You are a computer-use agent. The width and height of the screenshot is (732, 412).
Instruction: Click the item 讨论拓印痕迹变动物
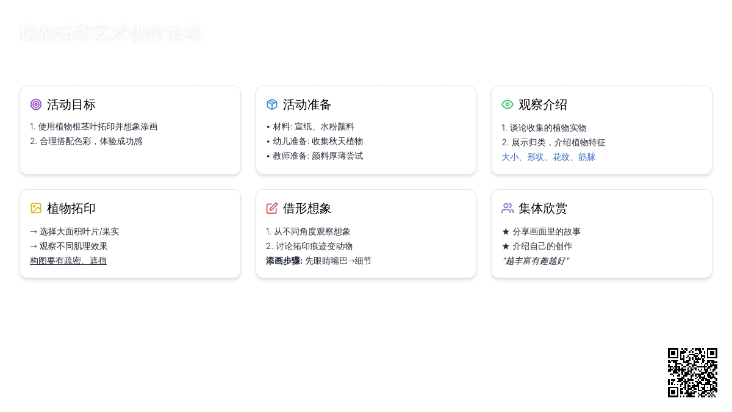tap(309, 246)
